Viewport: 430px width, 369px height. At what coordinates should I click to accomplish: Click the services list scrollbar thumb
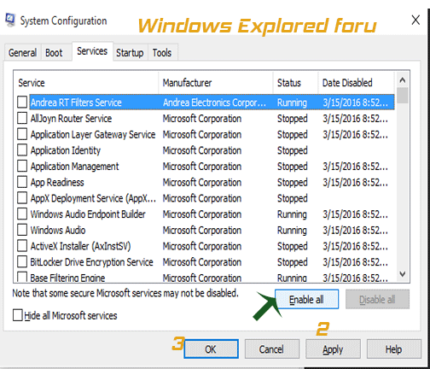tap(402, 96)
